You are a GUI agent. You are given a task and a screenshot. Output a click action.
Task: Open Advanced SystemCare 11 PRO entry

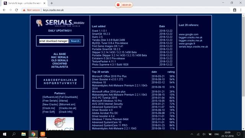coord(109,125)
